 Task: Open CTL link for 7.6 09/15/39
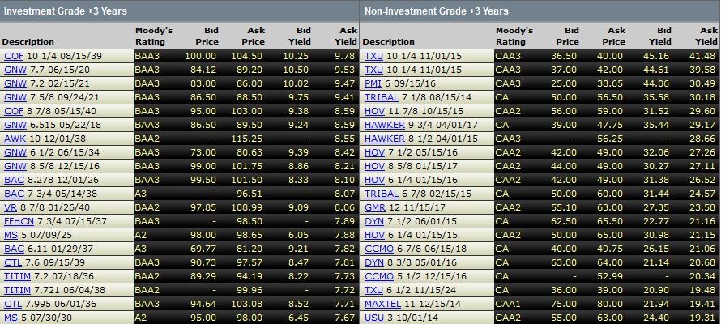coord(13,263)
